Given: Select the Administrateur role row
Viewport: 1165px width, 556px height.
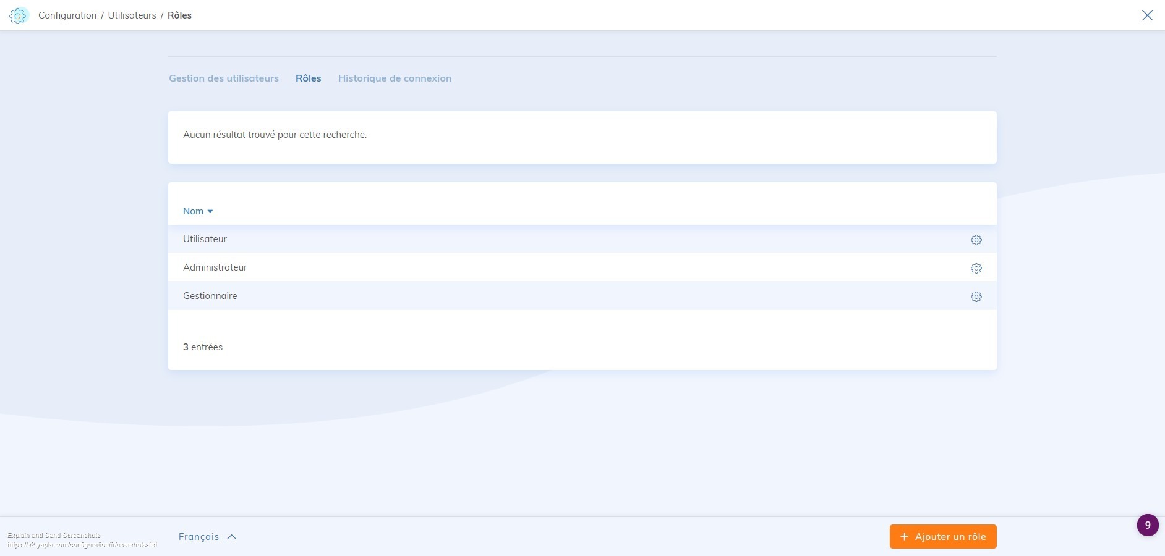Looking at the screenshot, I should point(215,267).
